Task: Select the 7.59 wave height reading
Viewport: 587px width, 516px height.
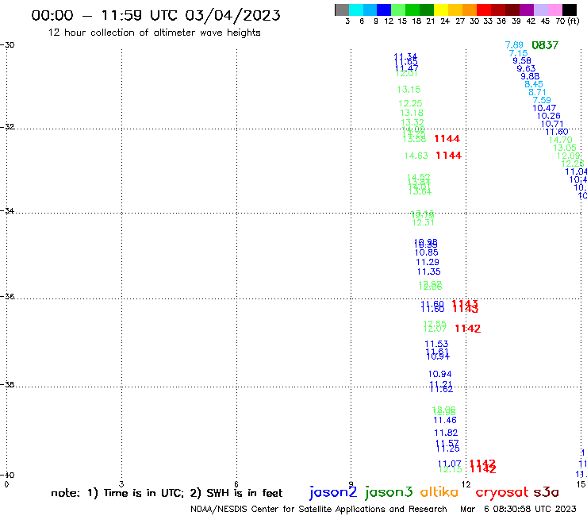Action: 542,100
